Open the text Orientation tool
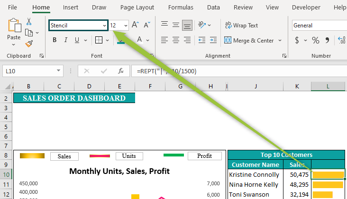Image resolution: width=347 pixels, height=199 pixels. 202,25
